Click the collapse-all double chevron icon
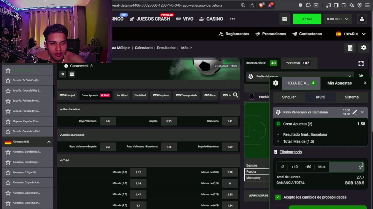The height and width of the screenshot is (209, 373). 63,74
